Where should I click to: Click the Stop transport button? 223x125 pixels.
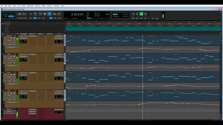pyautogui.click(x=137, y=14)
